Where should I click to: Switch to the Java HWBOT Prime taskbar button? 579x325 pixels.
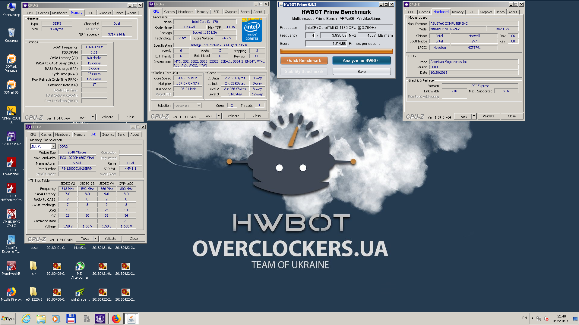click(x=131, y=319)
